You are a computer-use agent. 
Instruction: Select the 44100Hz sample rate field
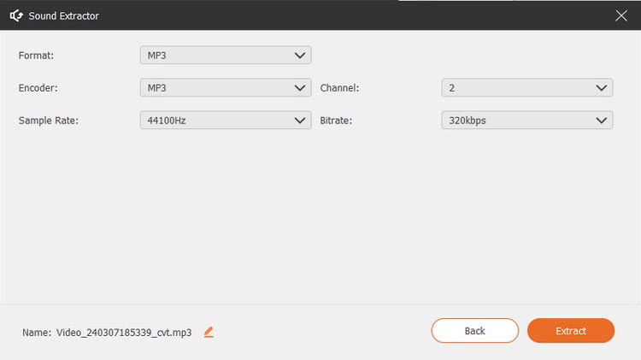click(x=226, y=121)
